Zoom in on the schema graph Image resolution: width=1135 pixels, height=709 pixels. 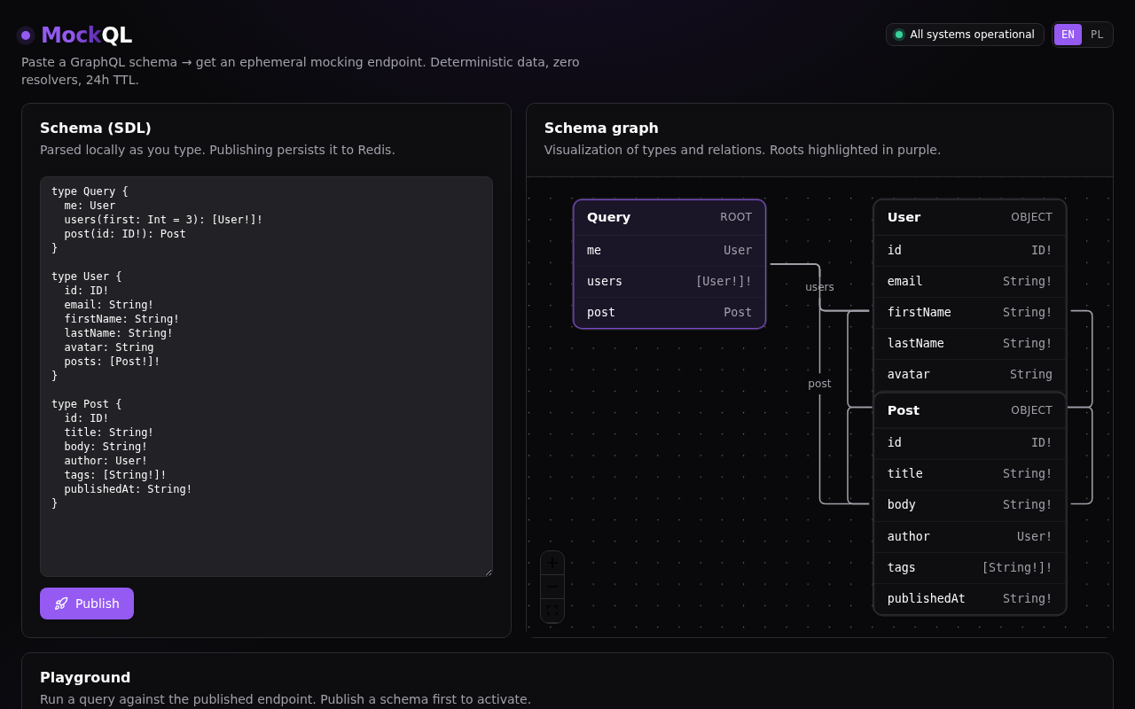coord(552,563)
